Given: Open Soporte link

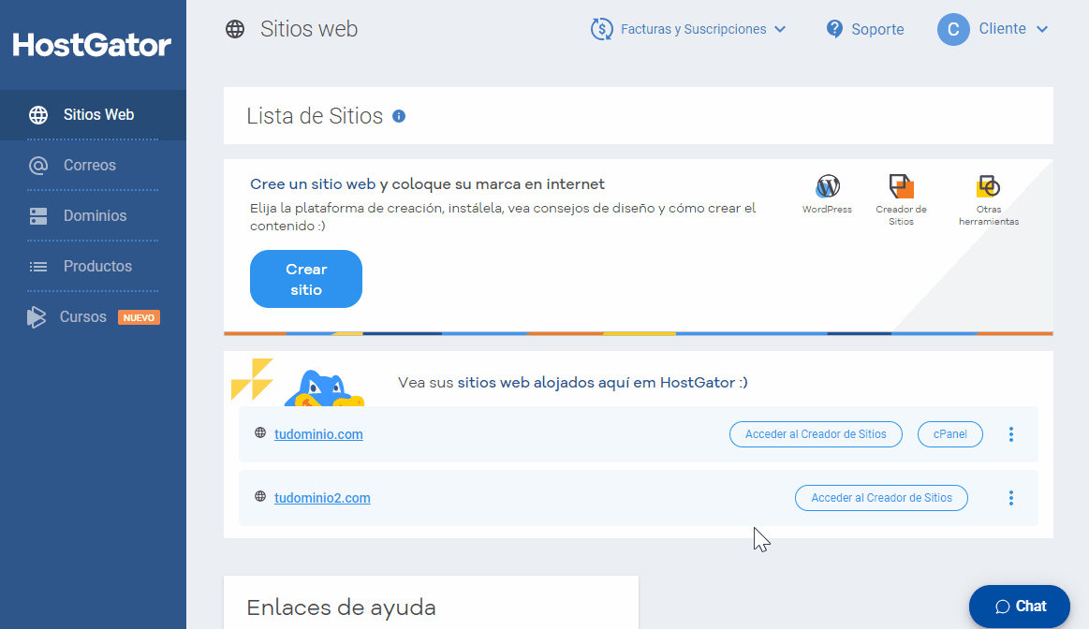Looking at the screenshot, I should click(x=877, y=29).
